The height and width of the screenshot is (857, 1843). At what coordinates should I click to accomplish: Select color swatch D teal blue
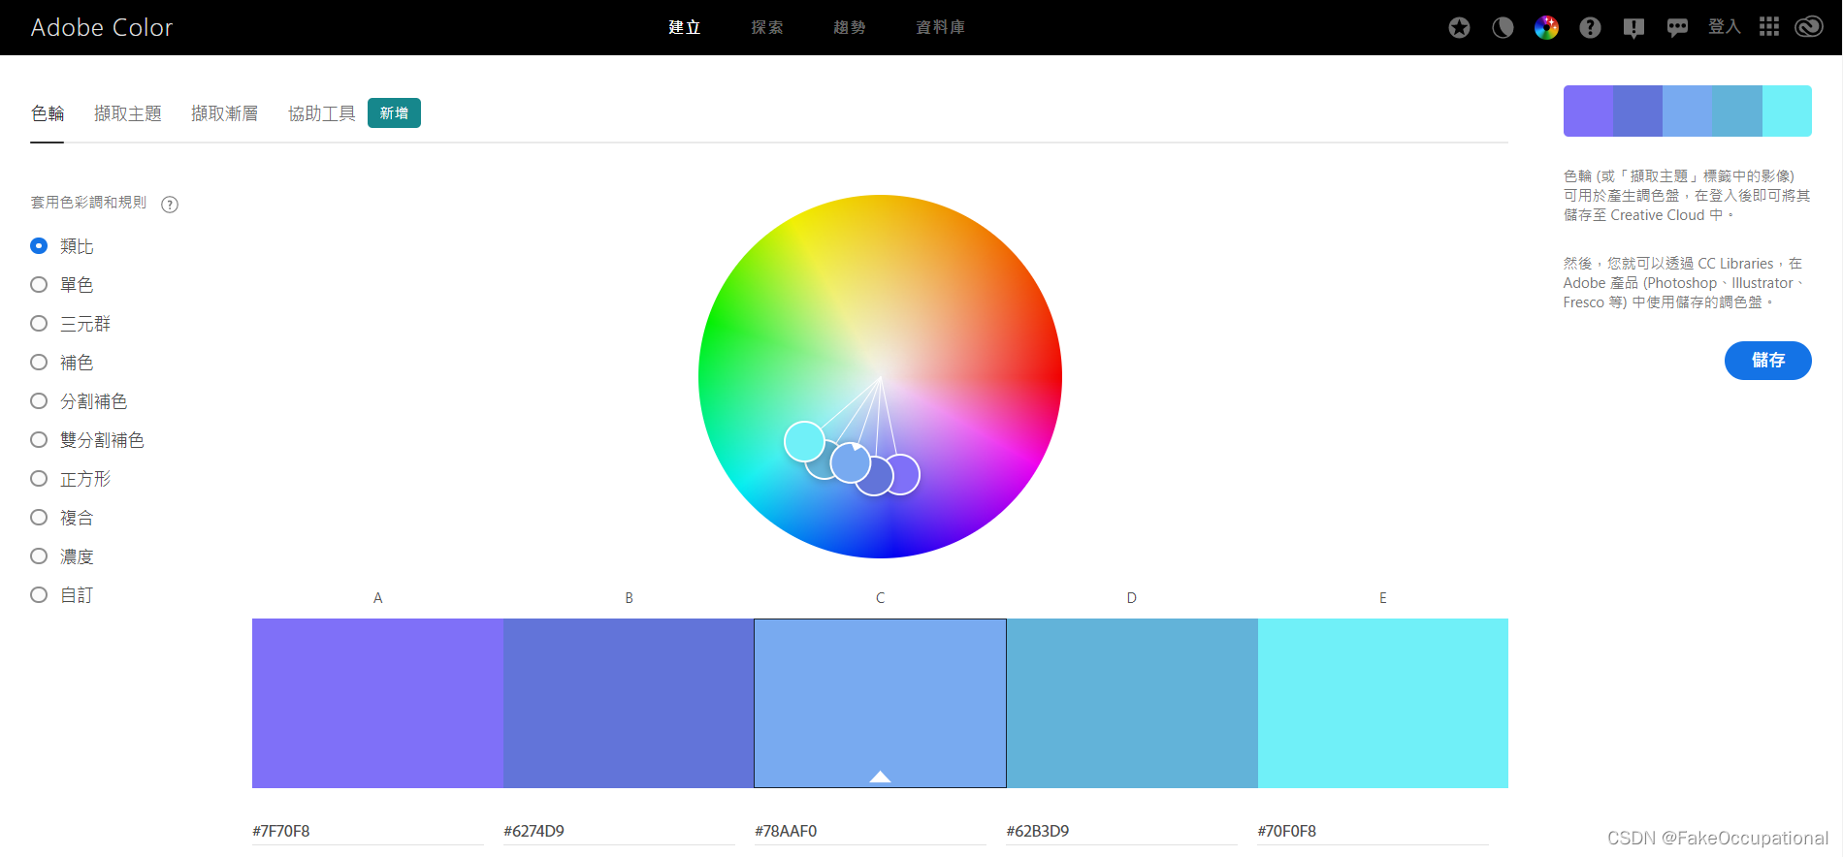click(x=1132, y=703)
